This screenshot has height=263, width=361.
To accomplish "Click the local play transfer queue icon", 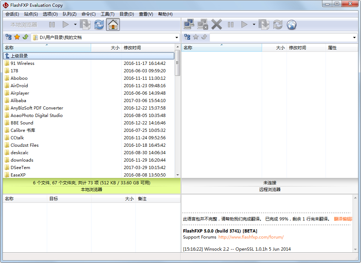I will [66, 24].
